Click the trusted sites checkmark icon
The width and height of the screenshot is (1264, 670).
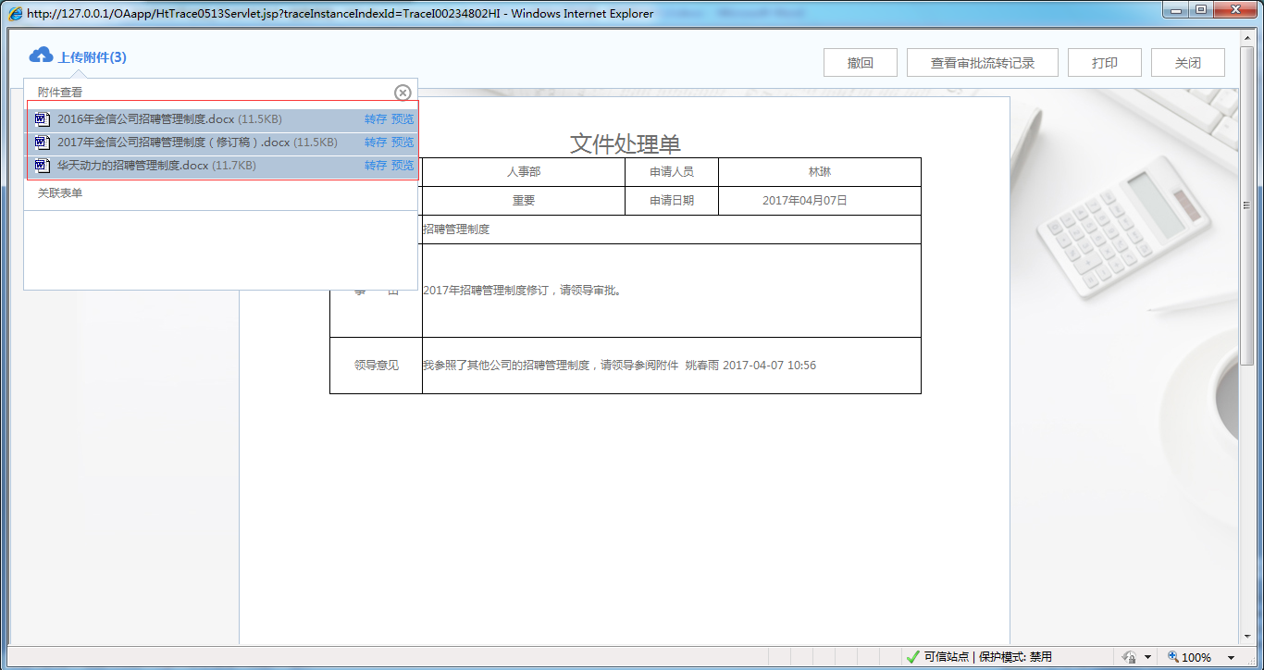pyautogui.click(x=912, y=657)
